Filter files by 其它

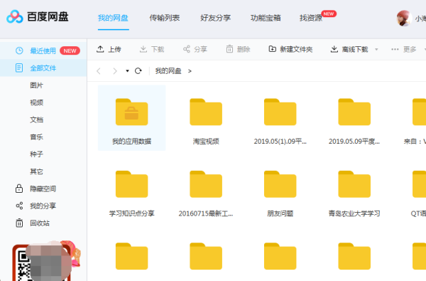point(36,171)
